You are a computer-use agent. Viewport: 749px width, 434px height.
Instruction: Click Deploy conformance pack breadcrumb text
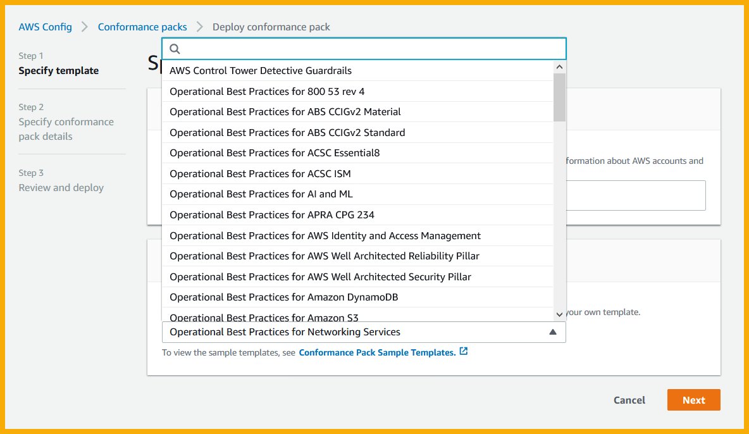click(271, 27)
